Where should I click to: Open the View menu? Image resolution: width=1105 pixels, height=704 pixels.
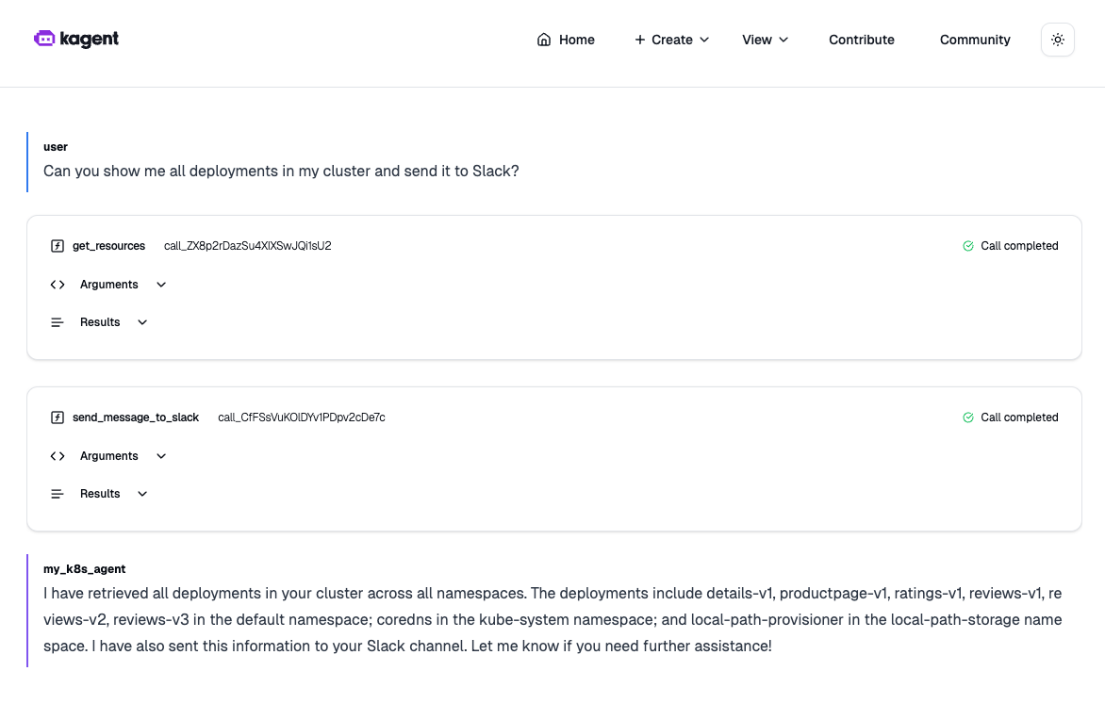[765, 40]
